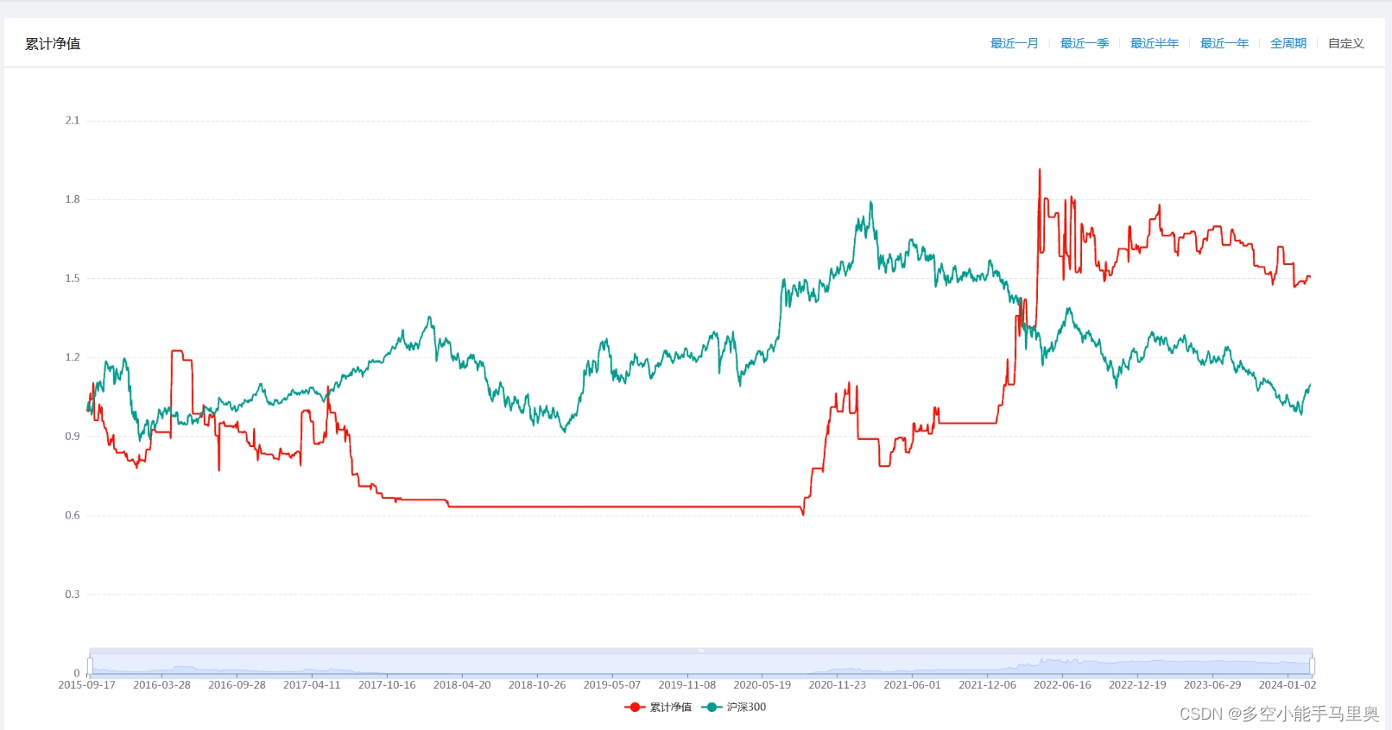Click the 2018-10-26 x-axis date label

click(x=537, y=684)
